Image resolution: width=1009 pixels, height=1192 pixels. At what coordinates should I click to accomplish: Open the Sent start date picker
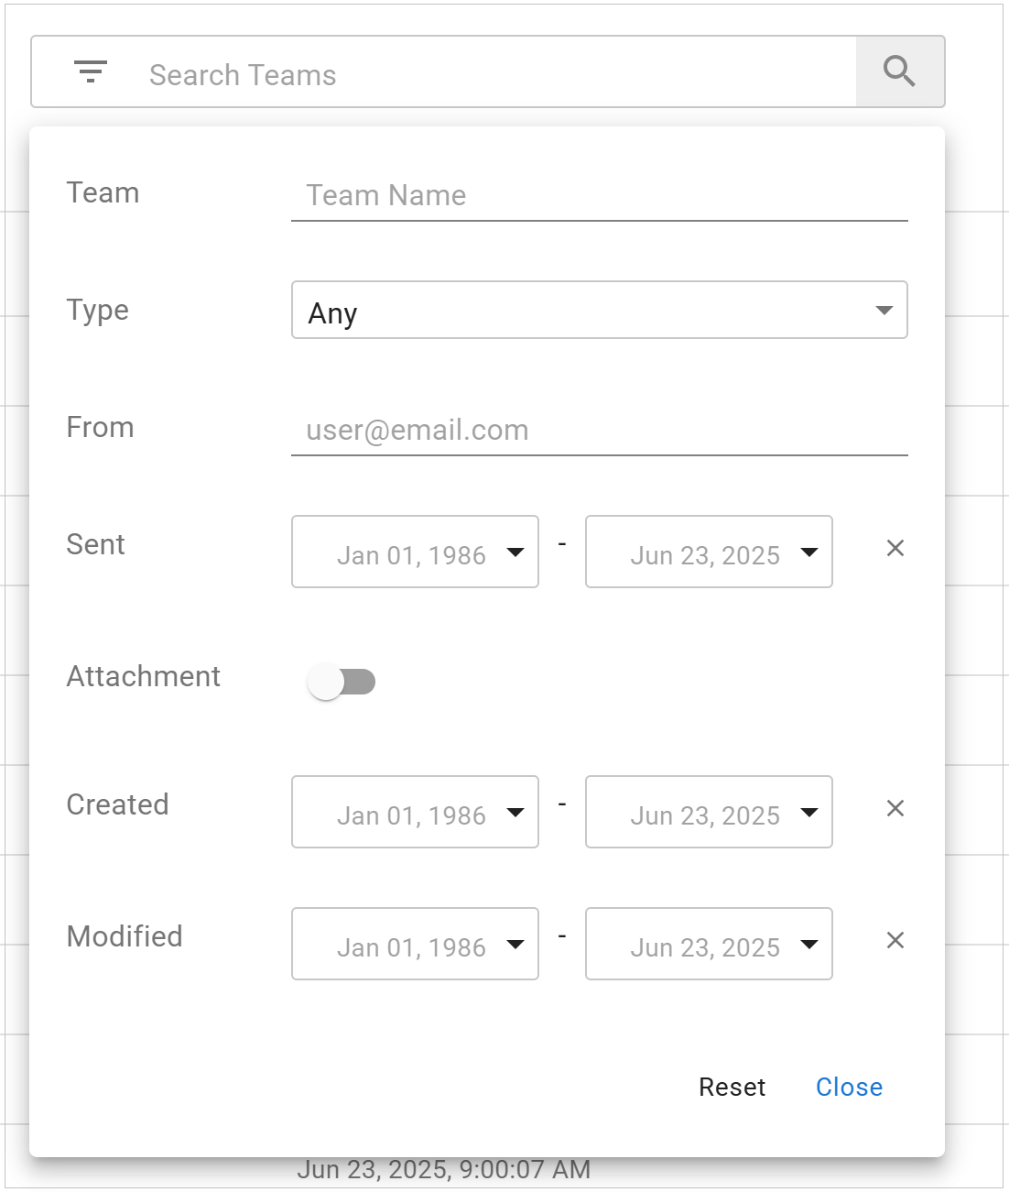[415, 552]
